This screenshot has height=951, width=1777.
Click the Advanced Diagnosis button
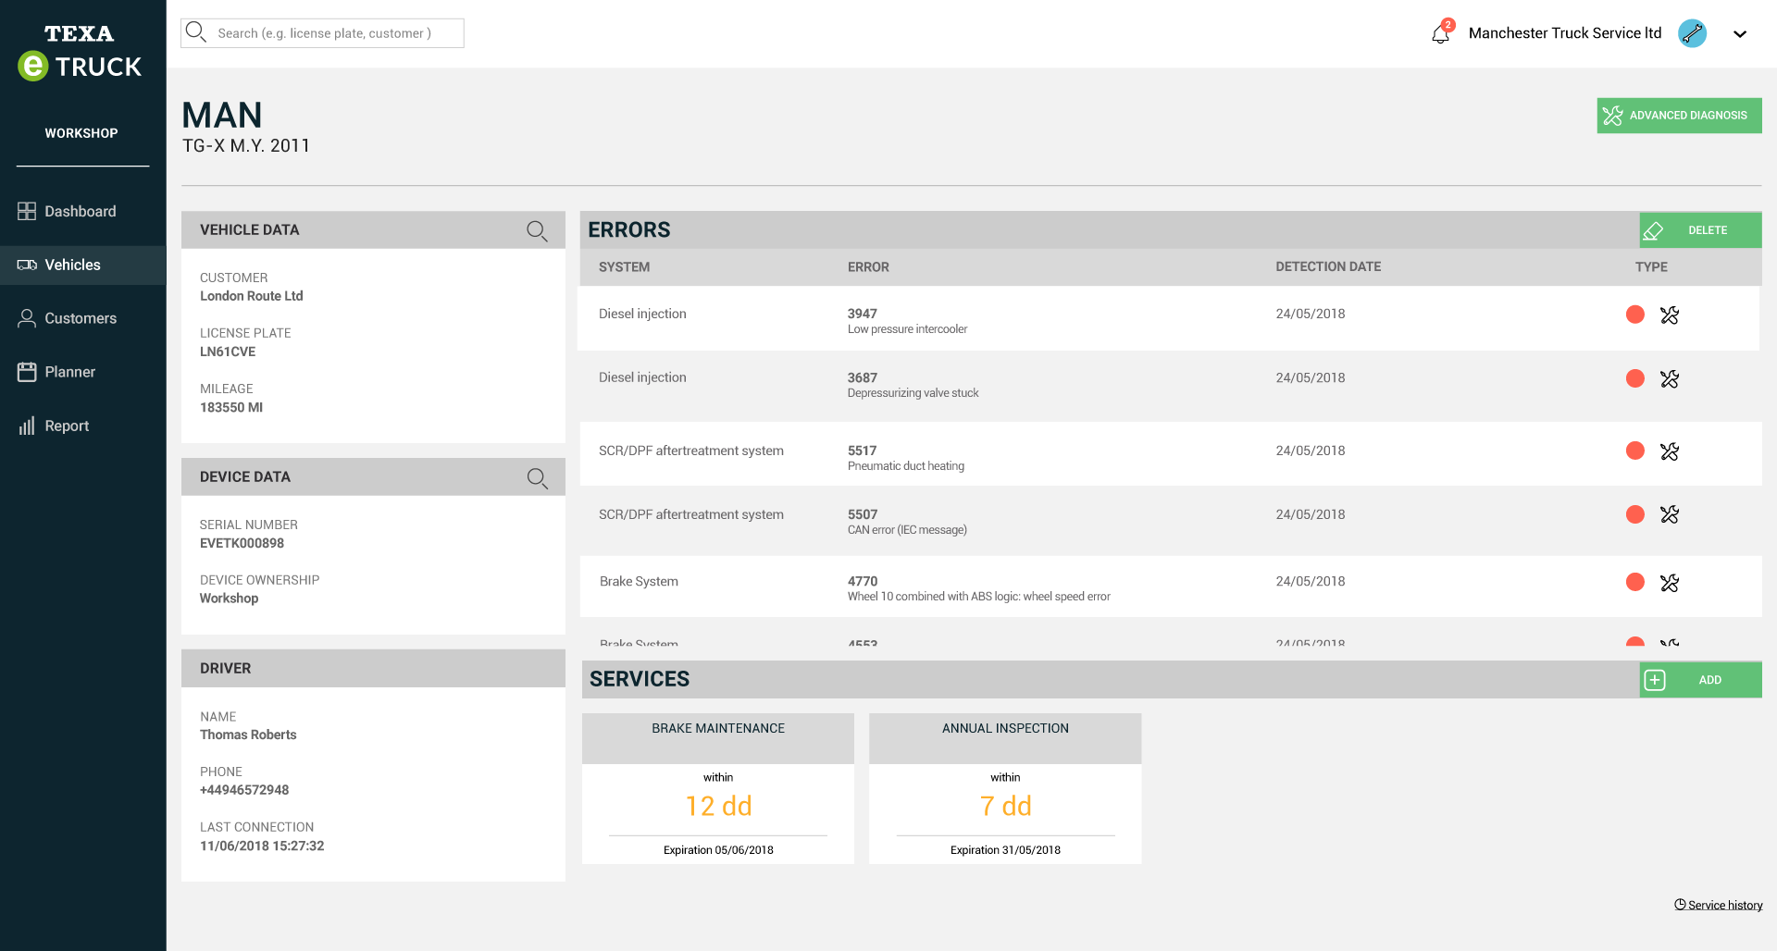tap(1679, 116)
